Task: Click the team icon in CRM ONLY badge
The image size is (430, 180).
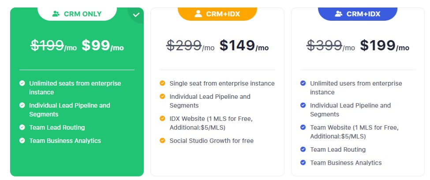Action: (56, 14)
